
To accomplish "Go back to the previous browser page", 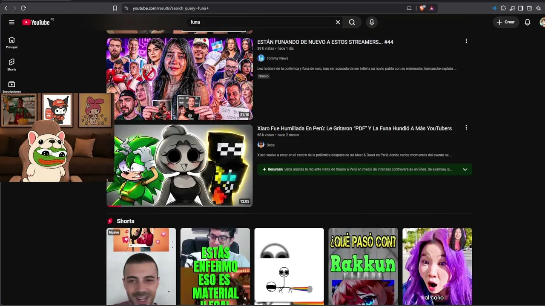I will coord(6,8).
